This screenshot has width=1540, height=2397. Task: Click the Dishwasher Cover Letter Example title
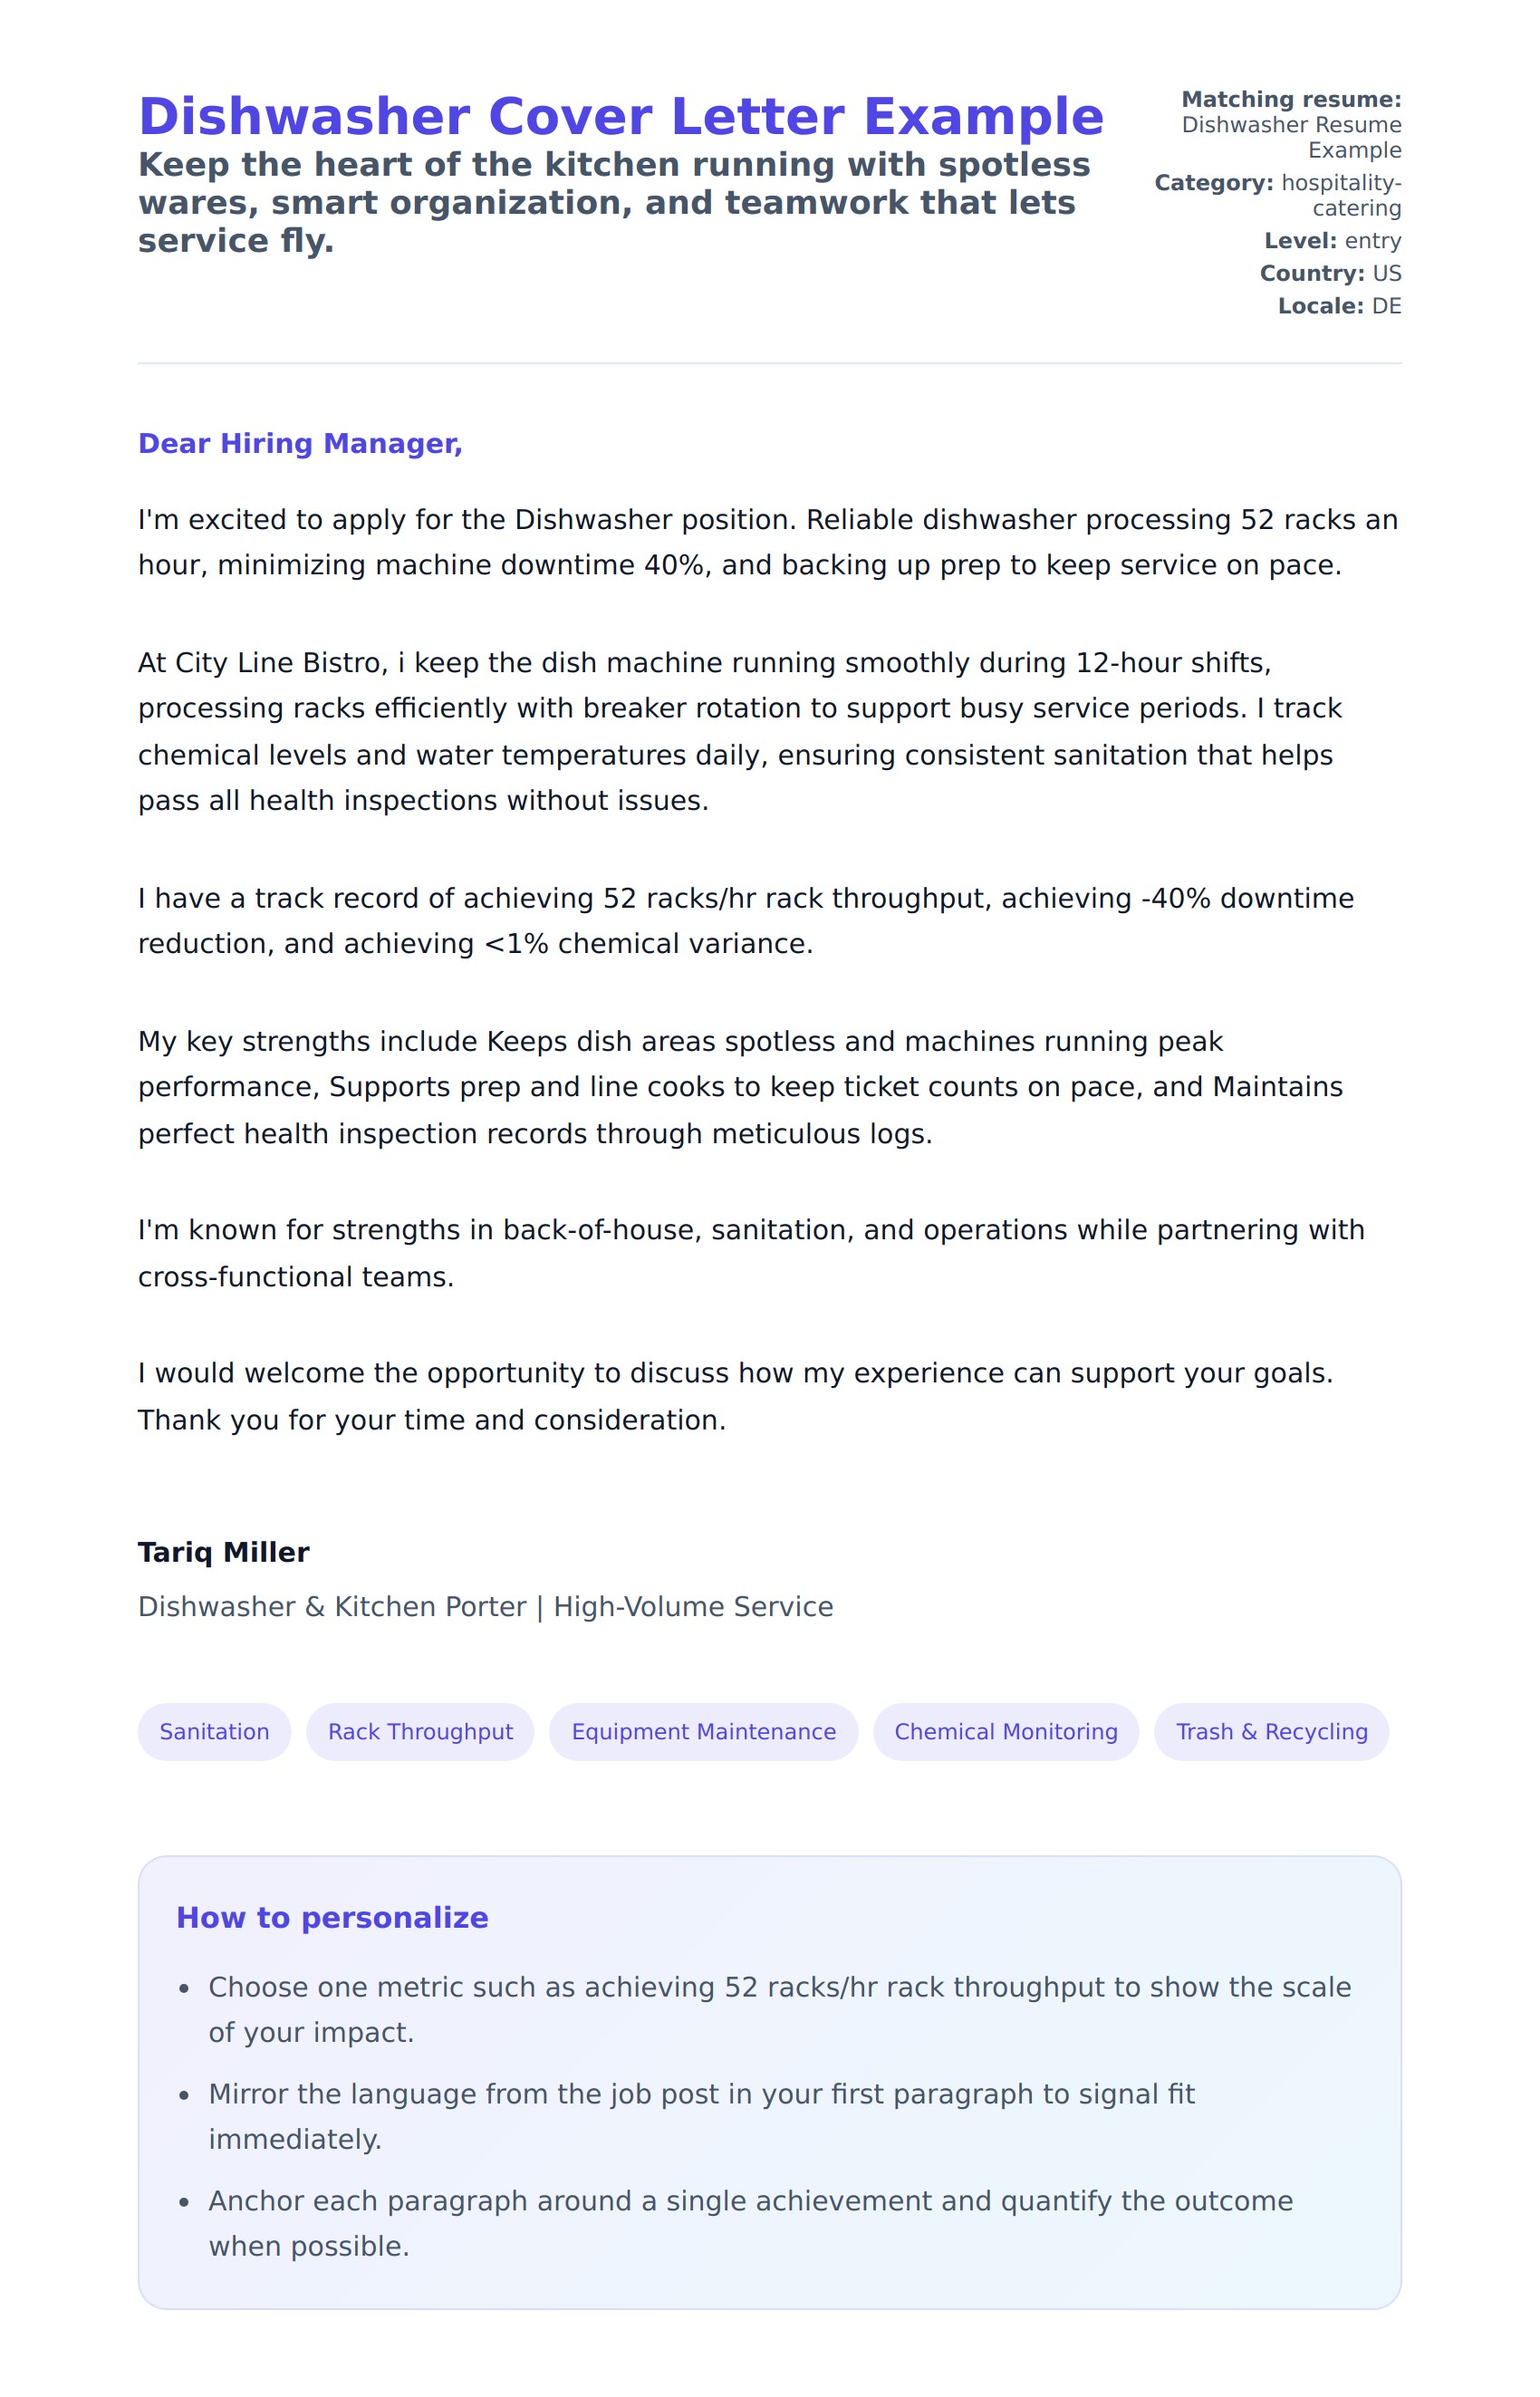click(x=620, y=117)
